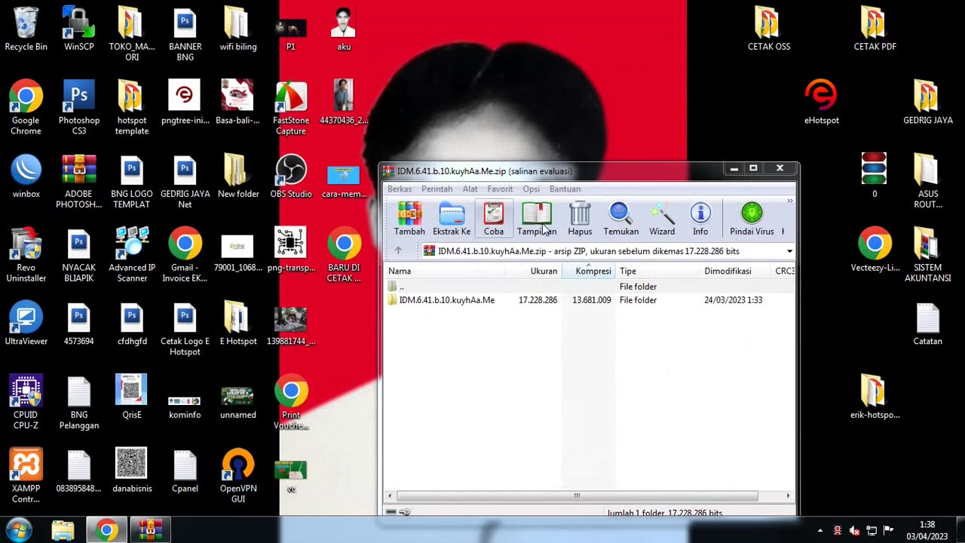Click the Tampilkan (View) toolbar icon
The width and height of the screenshot is (965, 543).
pos(537,219)
